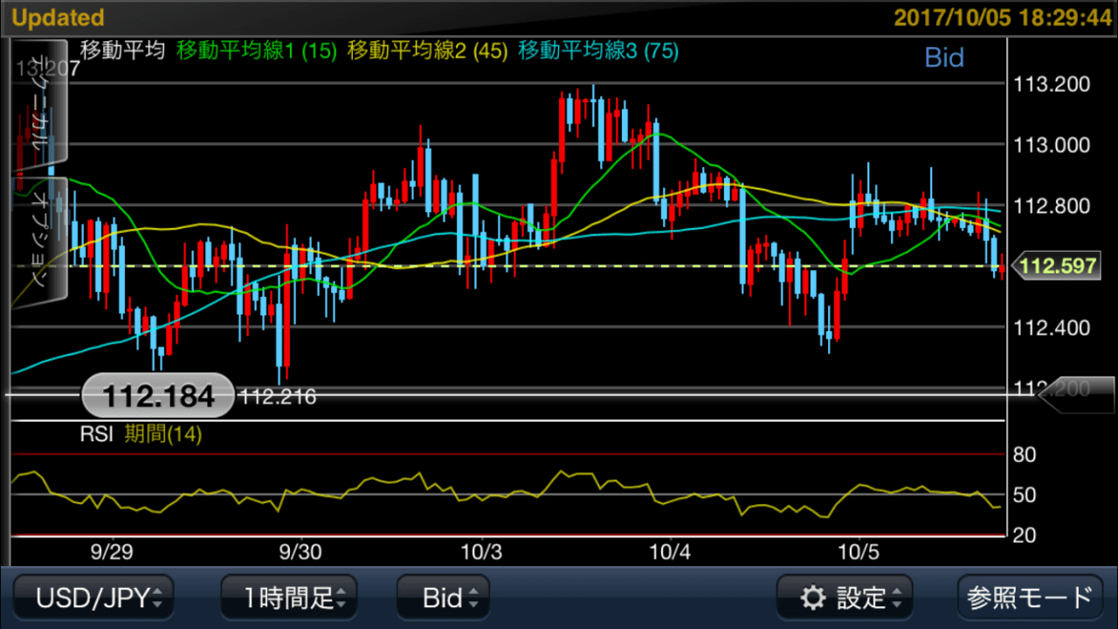Screen dimensions: 1118x629
Task: Tap the 9/30 date axis label
Action: coord(300,552)
